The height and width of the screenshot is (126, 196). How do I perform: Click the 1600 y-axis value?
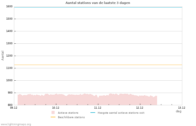(9, 6)
